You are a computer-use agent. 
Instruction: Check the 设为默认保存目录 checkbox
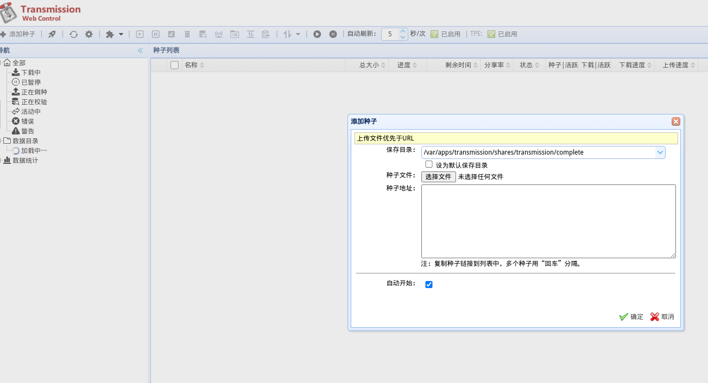coord(429,164)
